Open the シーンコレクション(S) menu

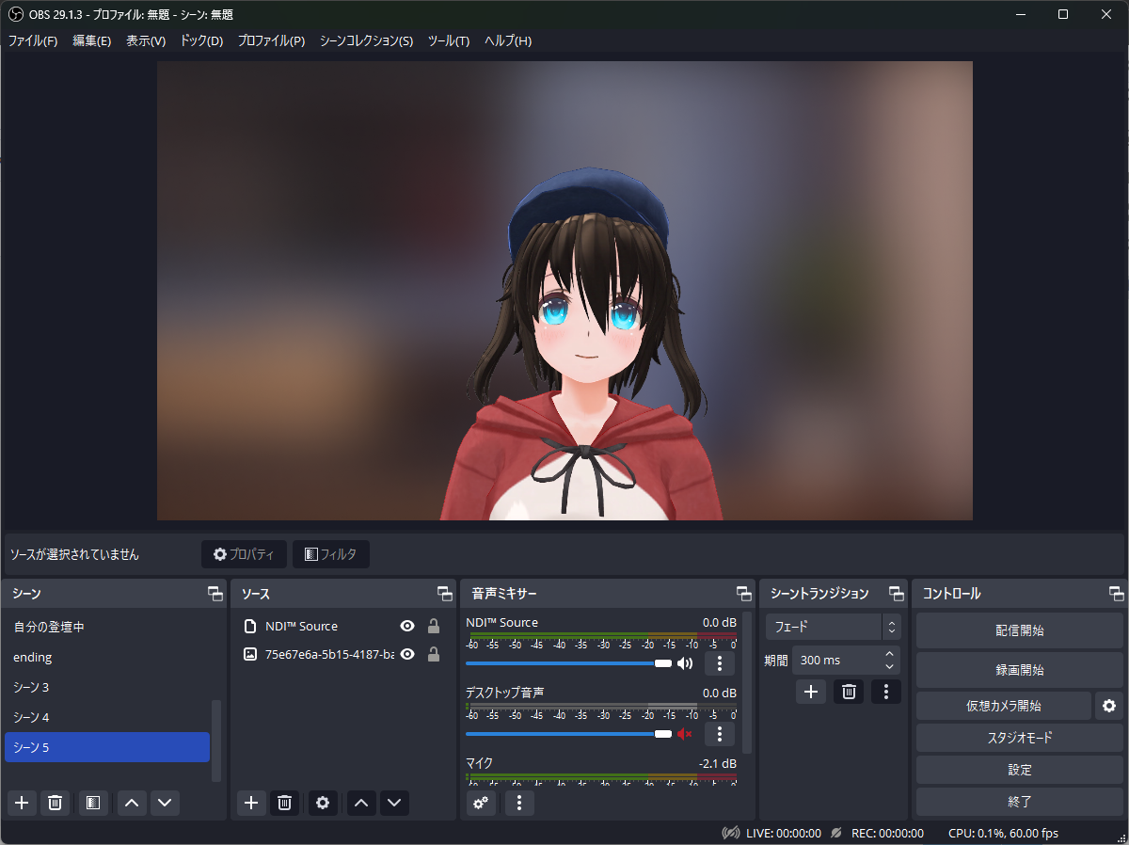coord(366,40)
